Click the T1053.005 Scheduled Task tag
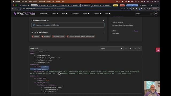This screenshot has height=96, width=171. 81,36
